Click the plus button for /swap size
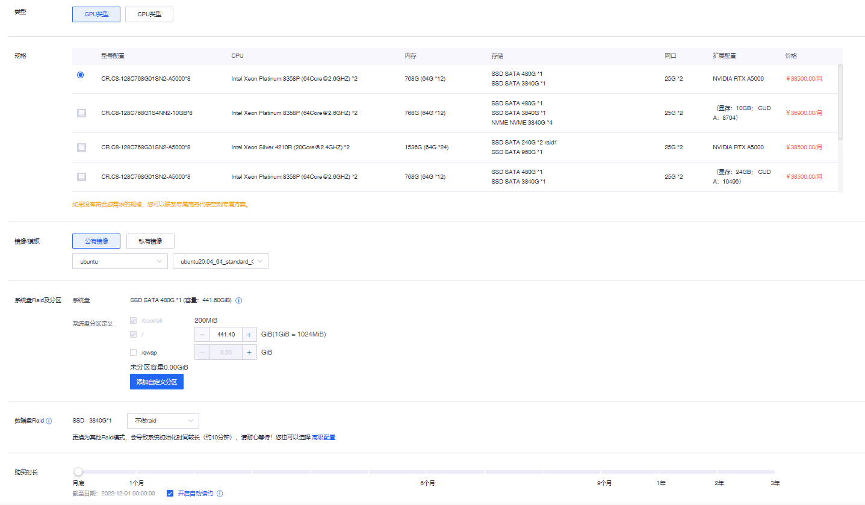This screenshot has width=865, height=505. 249,352
